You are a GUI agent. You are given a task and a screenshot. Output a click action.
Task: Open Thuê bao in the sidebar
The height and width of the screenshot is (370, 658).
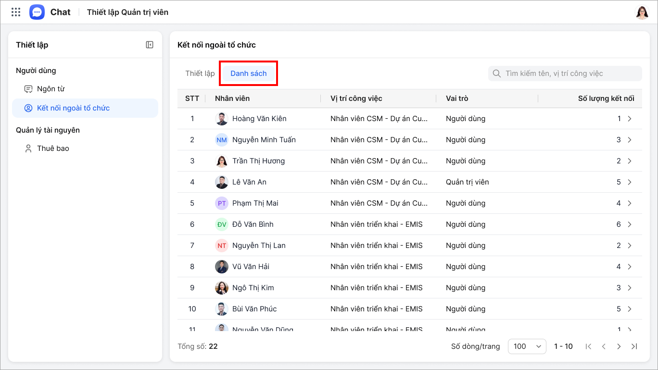pos(53,148)
